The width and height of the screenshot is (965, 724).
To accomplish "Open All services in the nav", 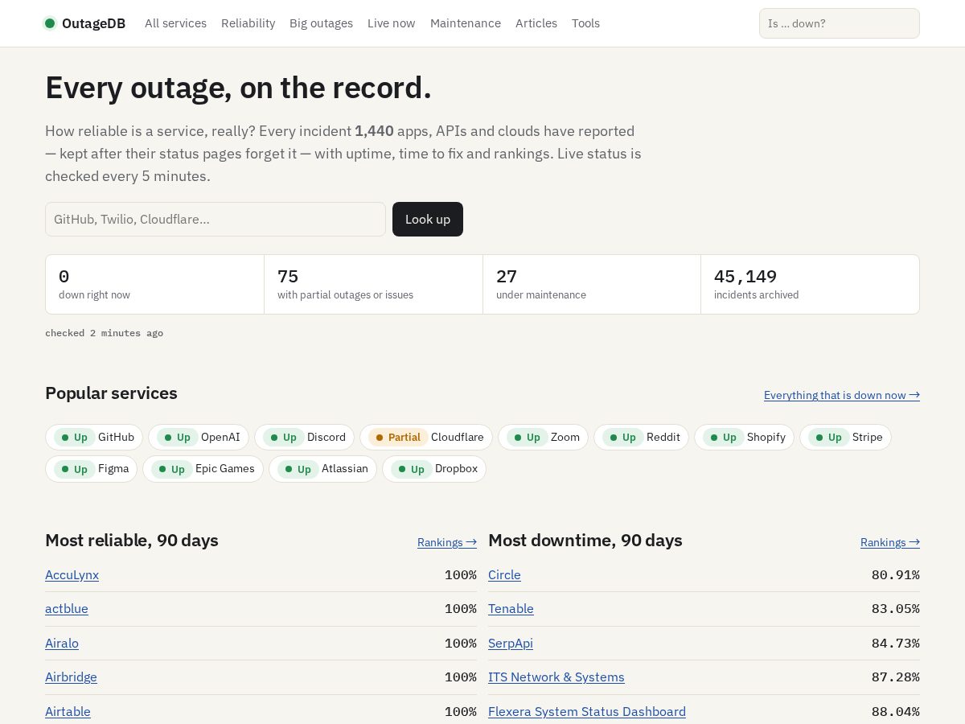I will click(175, 23).
